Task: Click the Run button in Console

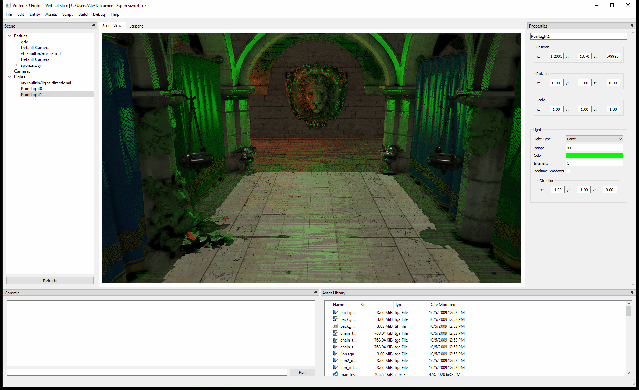Action: coord(302,372)
